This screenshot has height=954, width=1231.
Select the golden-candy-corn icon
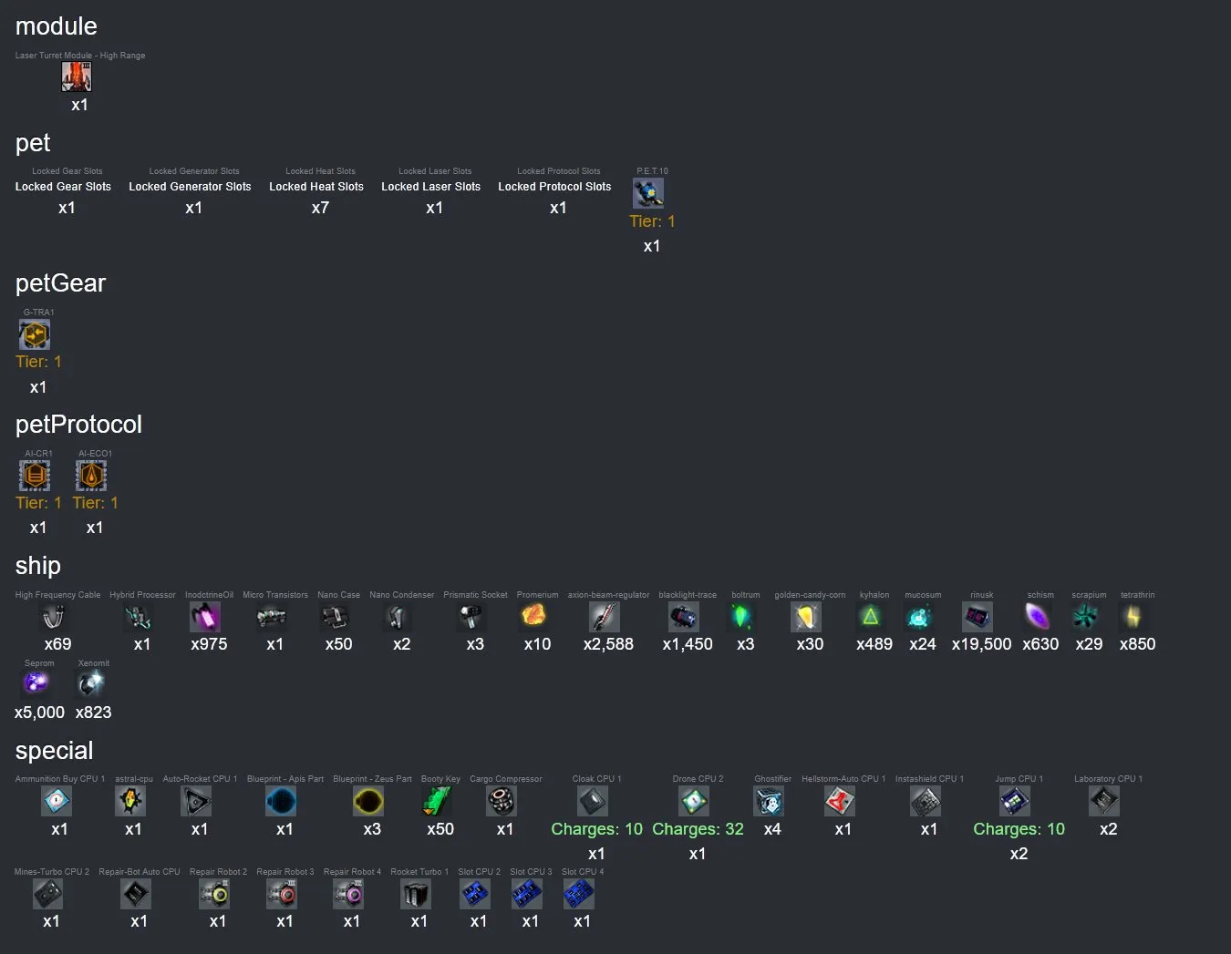coord(806,617)
